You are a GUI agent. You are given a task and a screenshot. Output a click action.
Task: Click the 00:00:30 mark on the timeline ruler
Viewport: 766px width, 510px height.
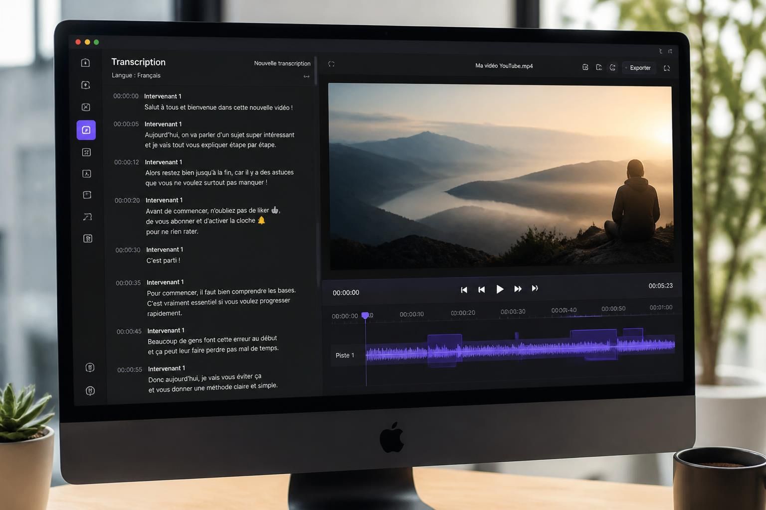pos(513,311)
